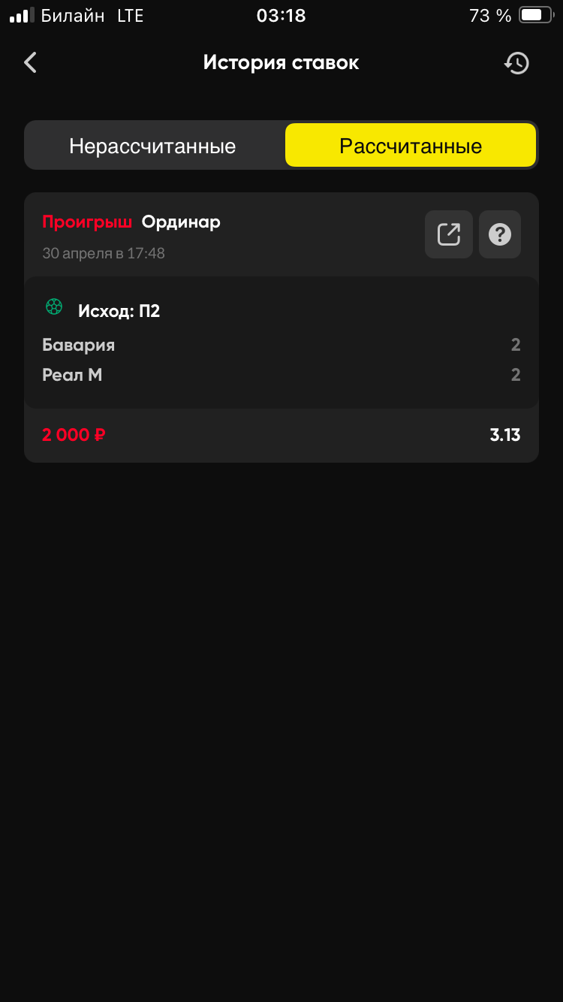563x1002 pixels.
Task: Tap the cellular signal bars icon
Action: pyautogui.click(x=22, y=15)
